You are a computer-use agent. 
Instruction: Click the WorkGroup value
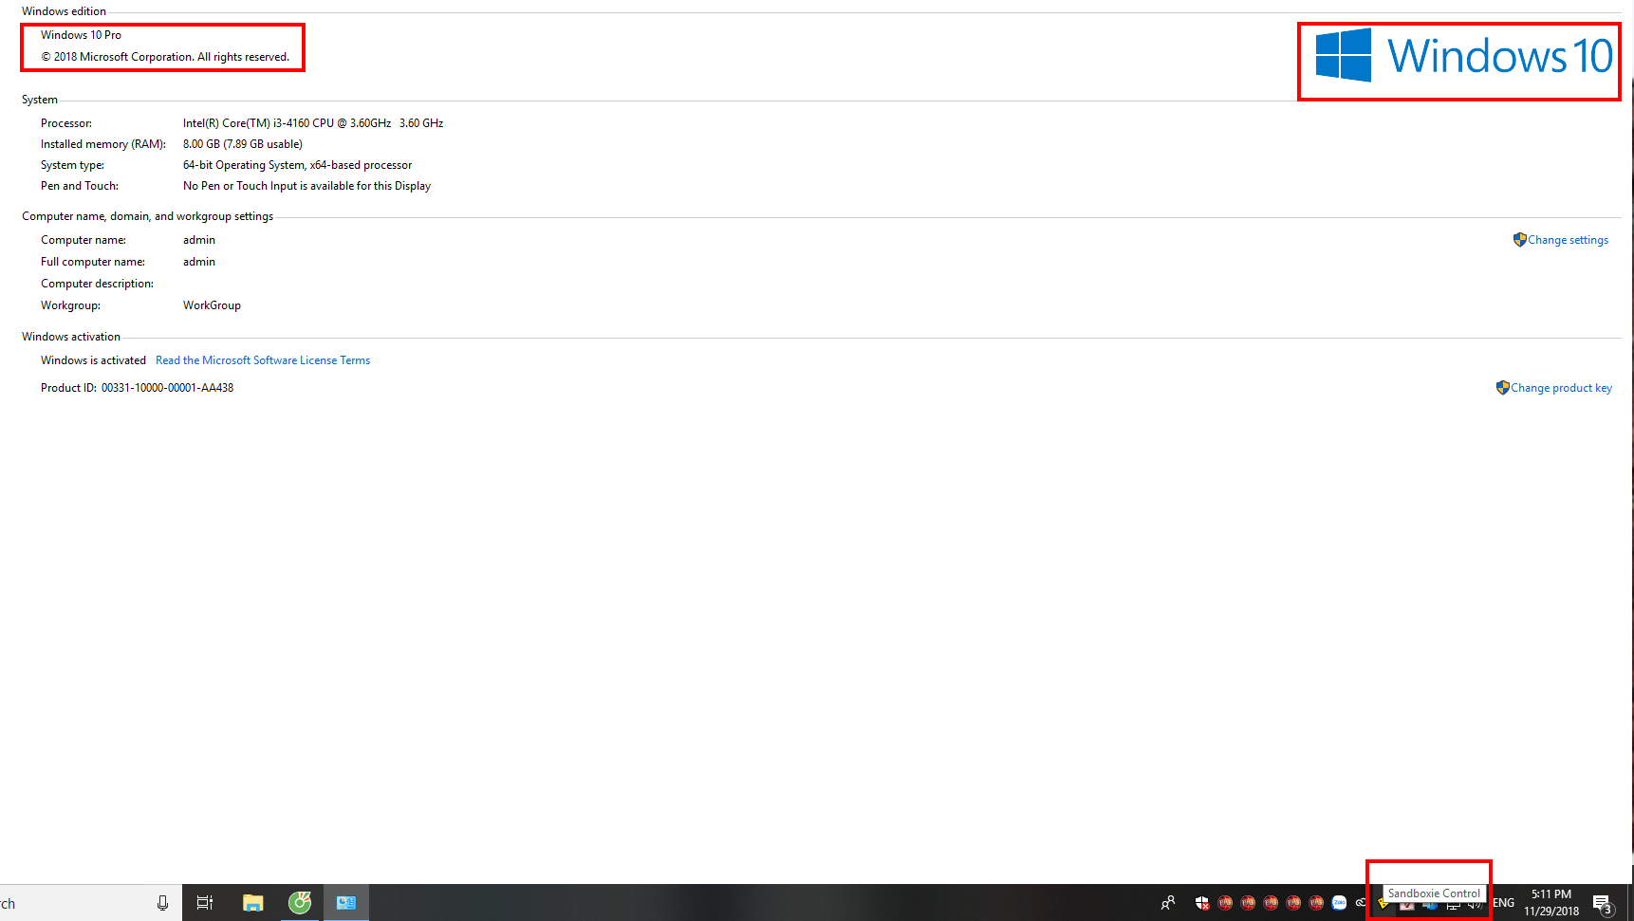[x=212, y=305]
